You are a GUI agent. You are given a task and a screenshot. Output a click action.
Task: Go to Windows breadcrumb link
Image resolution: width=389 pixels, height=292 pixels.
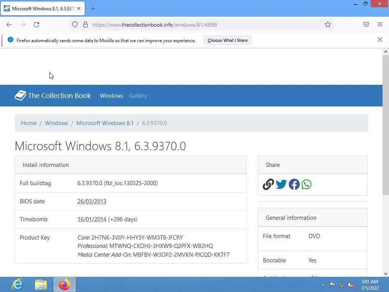(x=56, y=123)
